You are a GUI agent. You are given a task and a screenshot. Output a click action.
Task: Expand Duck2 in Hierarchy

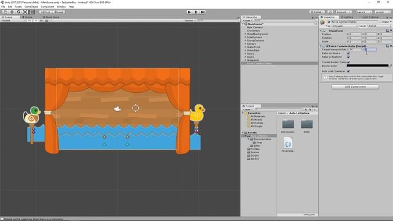point(246,53)
